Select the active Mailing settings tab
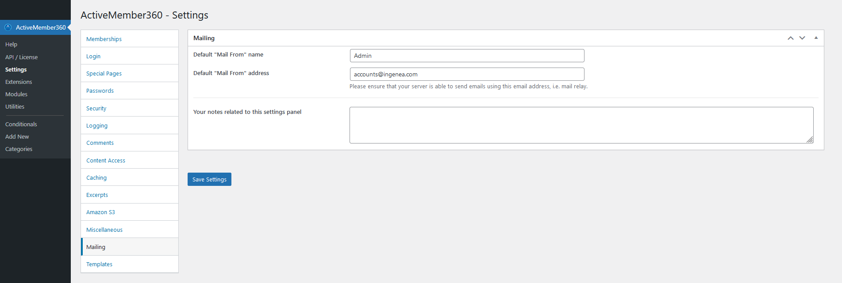Viewport: 842px width, 283px height. tap(130, 247)
